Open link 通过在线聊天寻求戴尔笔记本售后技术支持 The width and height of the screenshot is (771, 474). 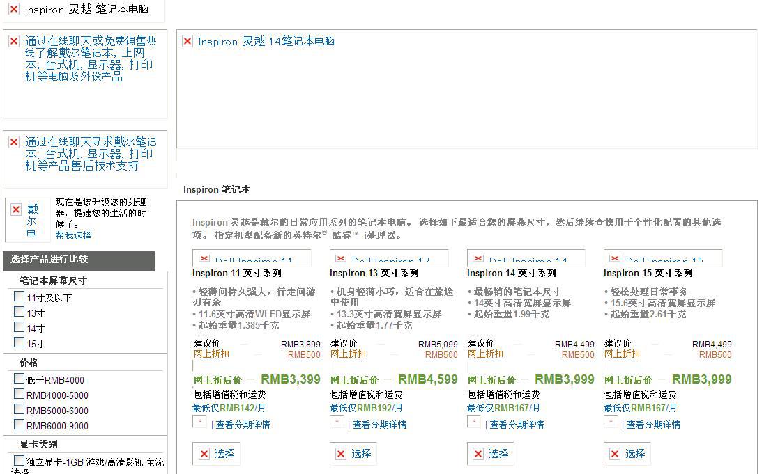[91, 154]
